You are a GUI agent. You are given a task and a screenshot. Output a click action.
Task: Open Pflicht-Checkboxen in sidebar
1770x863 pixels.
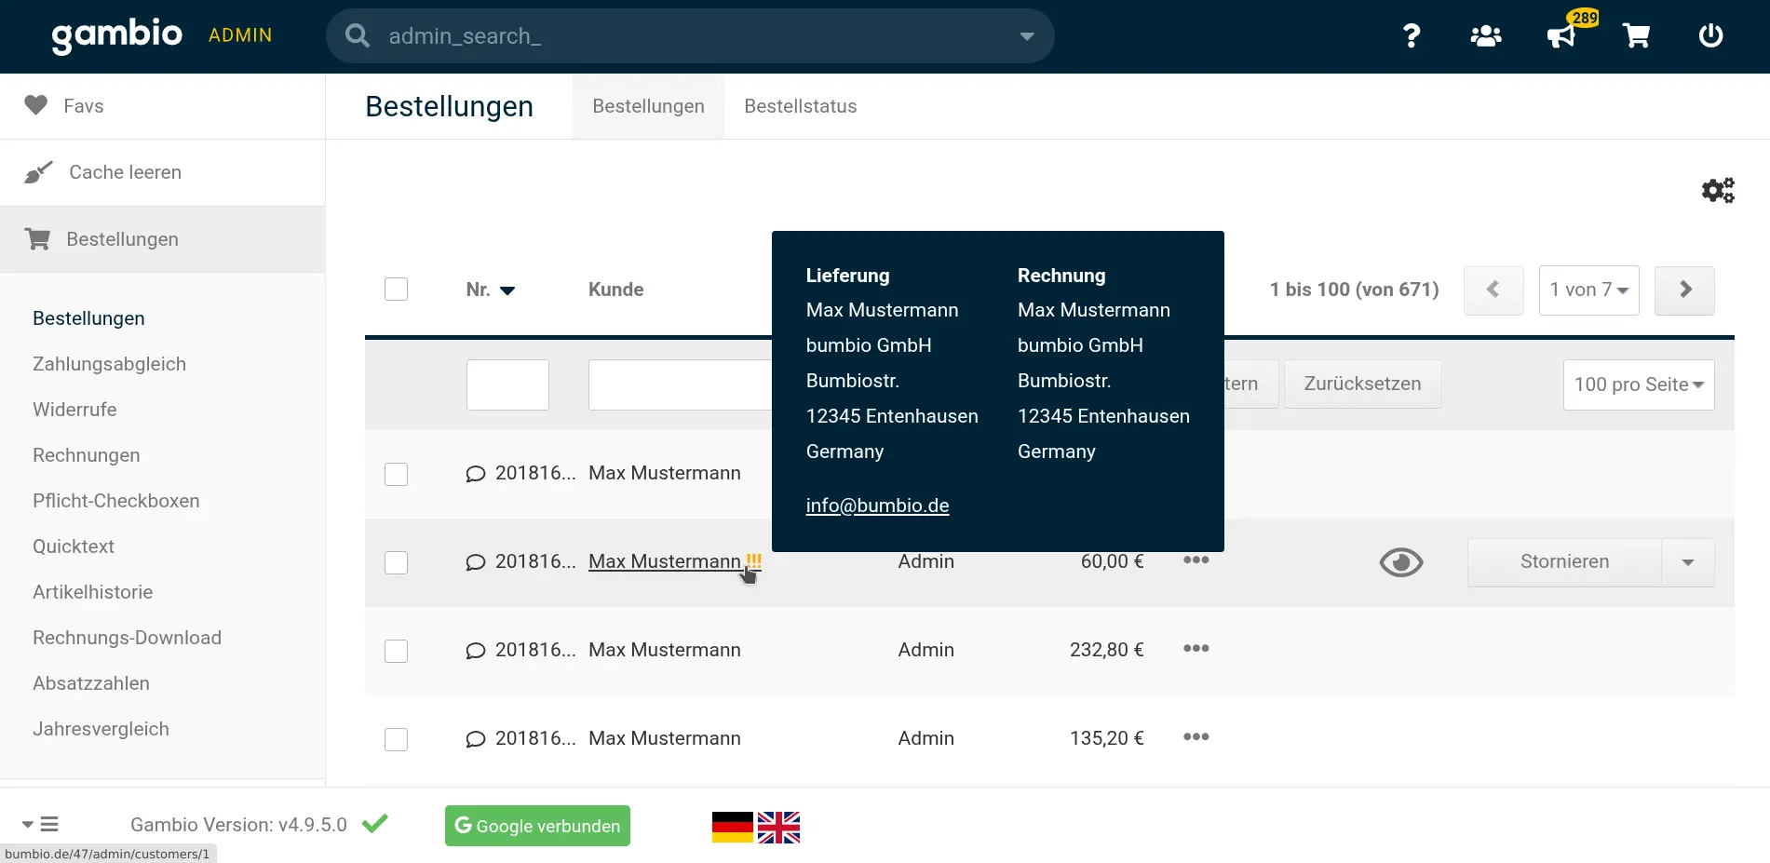[x=116, y=501]
